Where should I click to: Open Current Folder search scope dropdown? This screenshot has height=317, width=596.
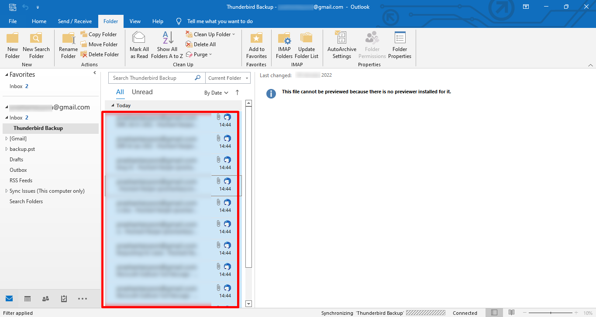228,78
